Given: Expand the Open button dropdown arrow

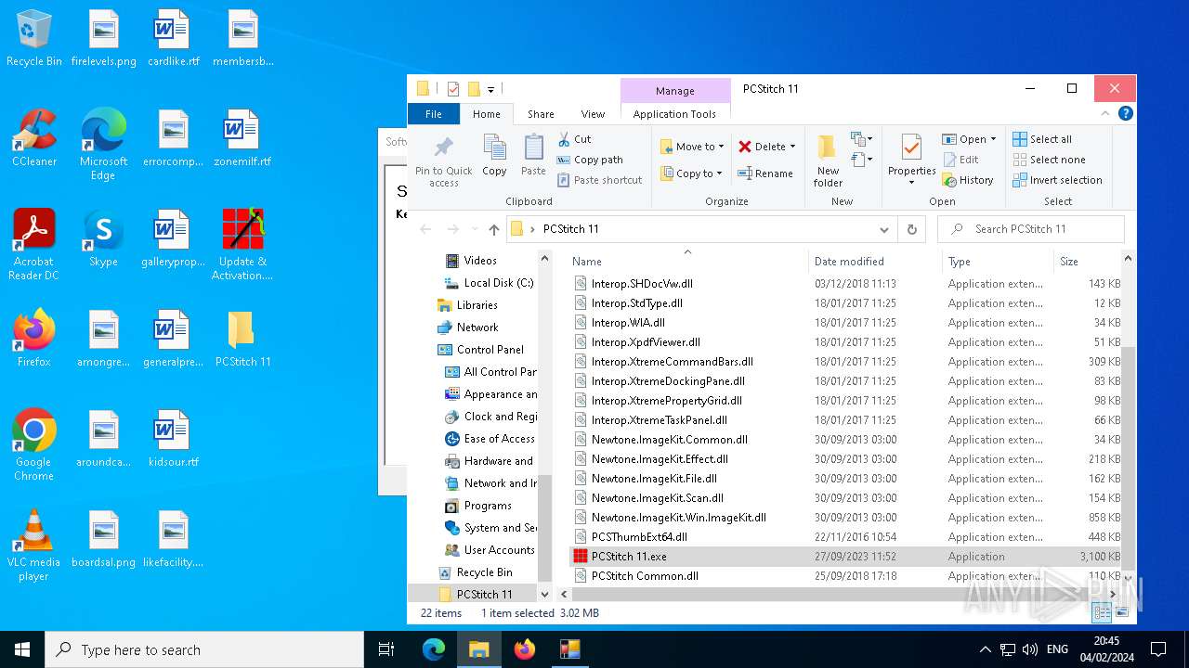Looking at the screenshot, I should click(993, 139).
